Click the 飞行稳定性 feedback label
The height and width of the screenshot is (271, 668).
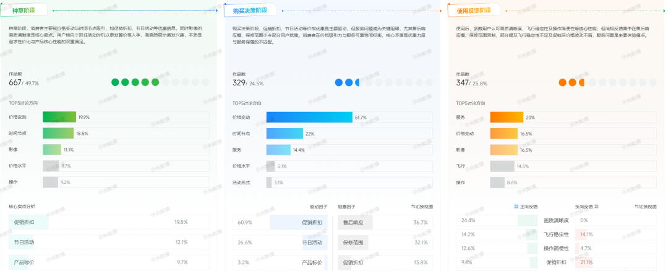pos(556,234)
